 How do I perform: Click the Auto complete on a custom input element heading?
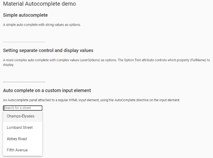47,90
